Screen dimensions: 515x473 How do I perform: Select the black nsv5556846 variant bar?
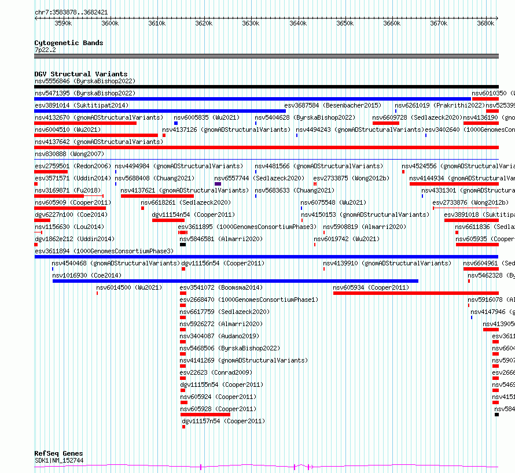coord(266,87)
